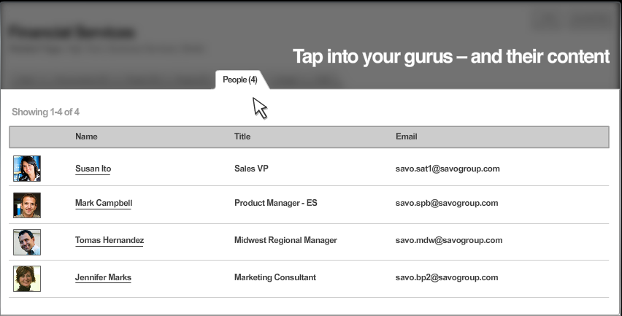This screenshot has width=622, height=316.
Task: Click Mark Campbell's email address
Action: (447, 204)
